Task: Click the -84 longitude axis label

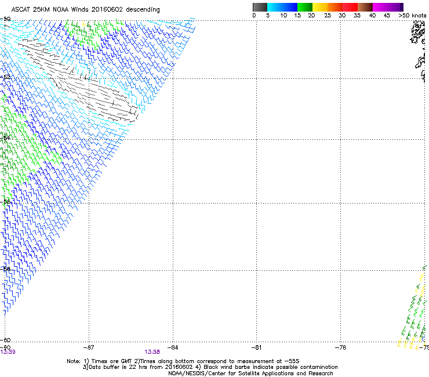Action: [173, 347]
